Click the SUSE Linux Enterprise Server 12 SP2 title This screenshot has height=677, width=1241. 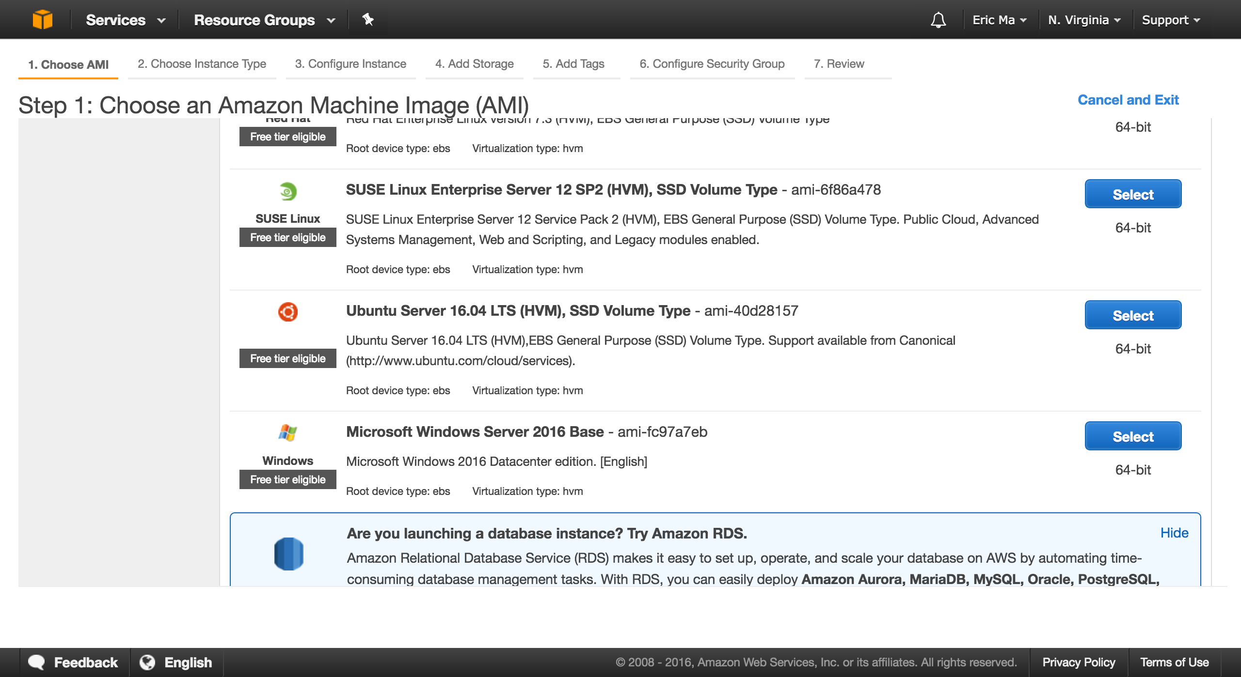[561, 190]
